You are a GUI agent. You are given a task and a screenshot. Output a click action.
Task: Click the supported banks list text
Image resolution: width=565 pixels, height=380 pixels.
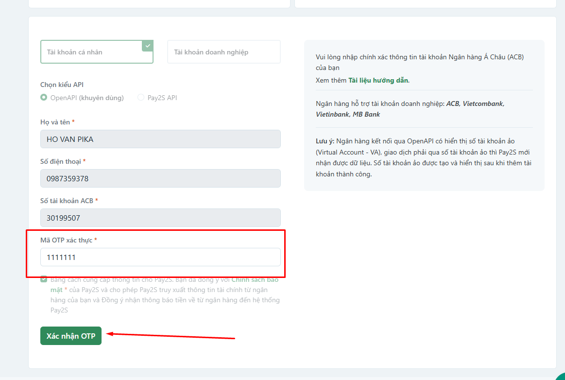point(410,109)
